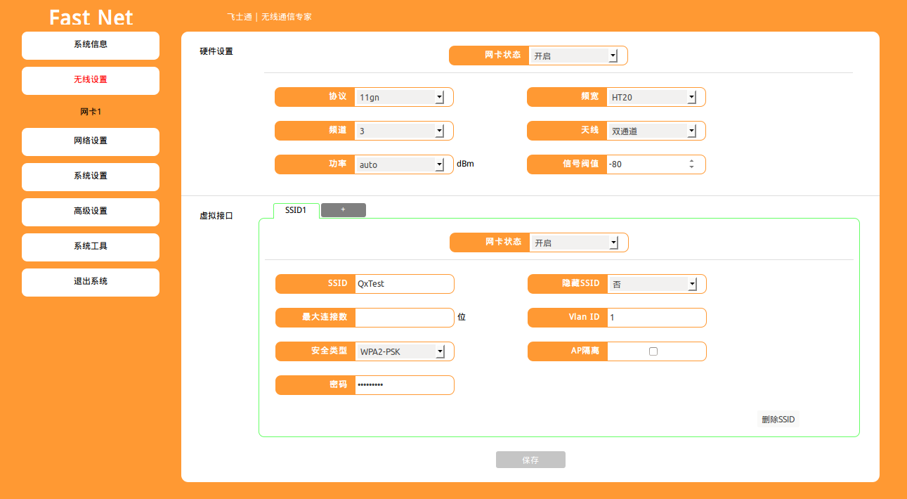Click 退出系统 to log out
This screenshot has height=499, width=907.
point(91,282)
